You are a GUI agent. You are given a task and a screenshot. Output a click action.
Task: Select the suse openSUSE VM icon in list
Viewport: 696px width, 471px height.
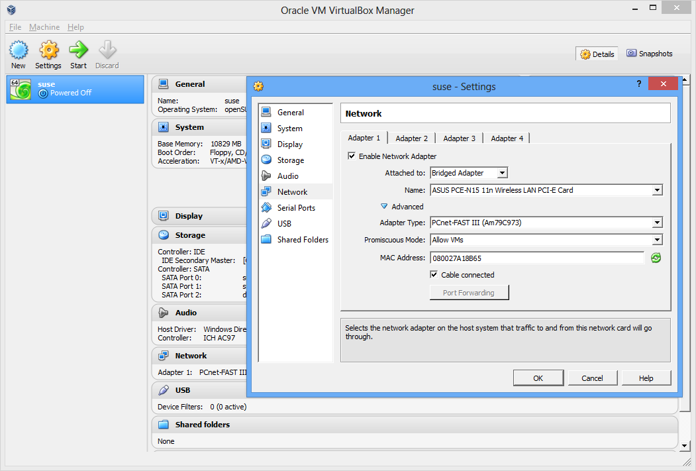click(21, 89)
